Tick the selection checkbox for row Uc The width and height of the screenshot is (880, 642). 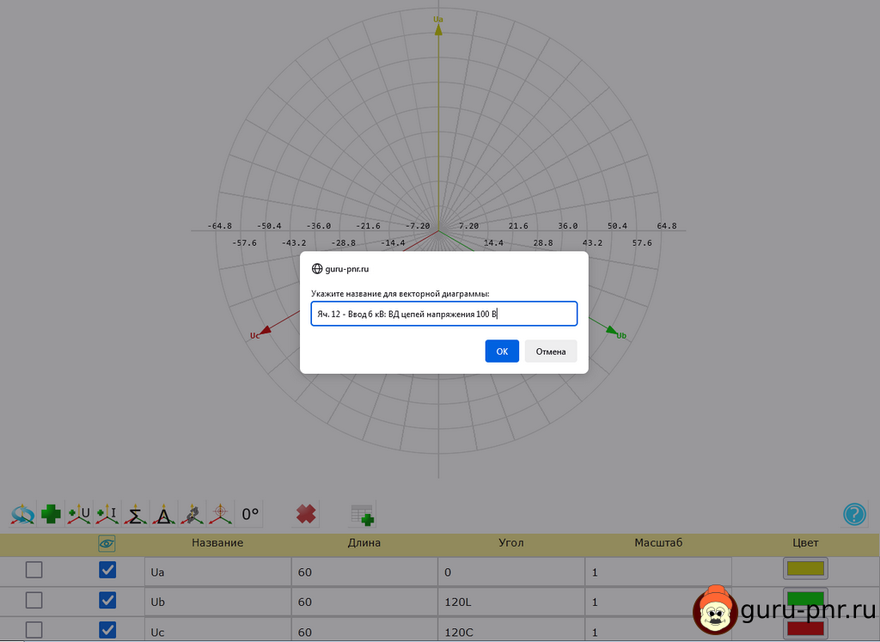pos(34,630)
